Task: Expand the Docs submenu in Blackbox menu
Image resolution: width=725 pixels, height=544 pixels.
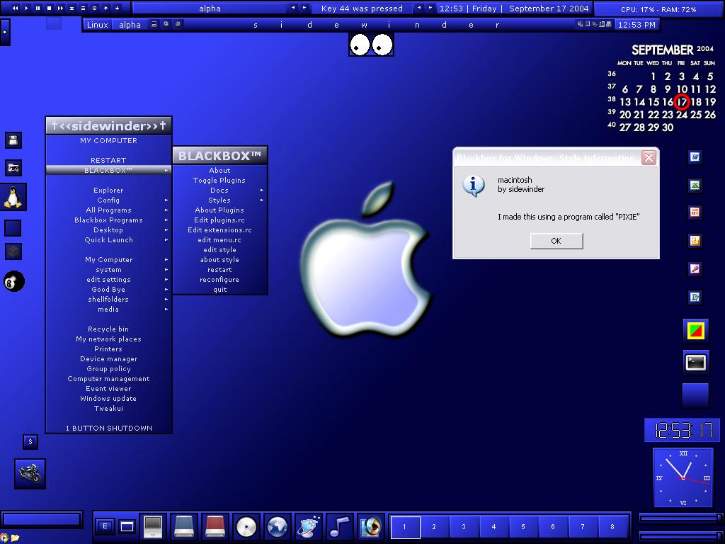Action: 220,190
